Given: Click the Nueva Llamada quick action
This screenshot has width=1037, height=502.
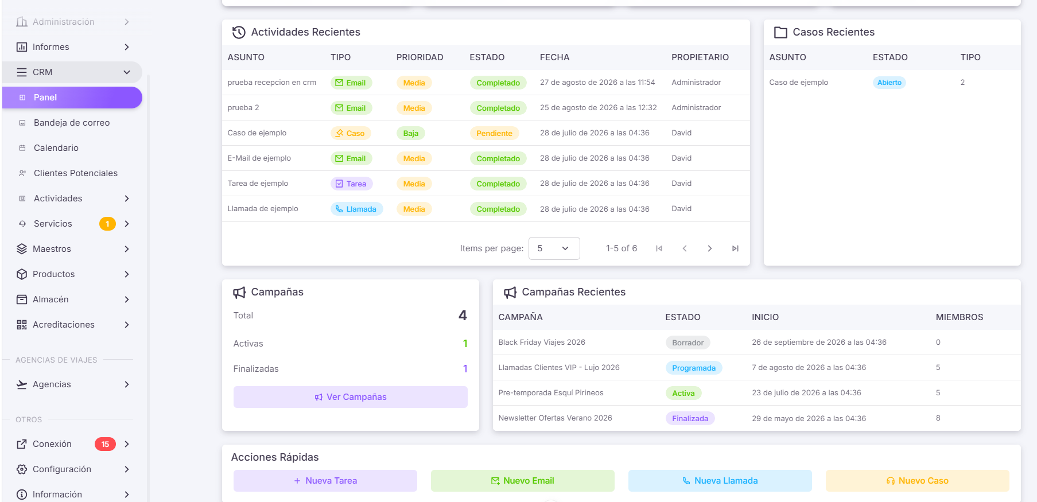Looking at the screenshot, I should [x=720, y=481].
